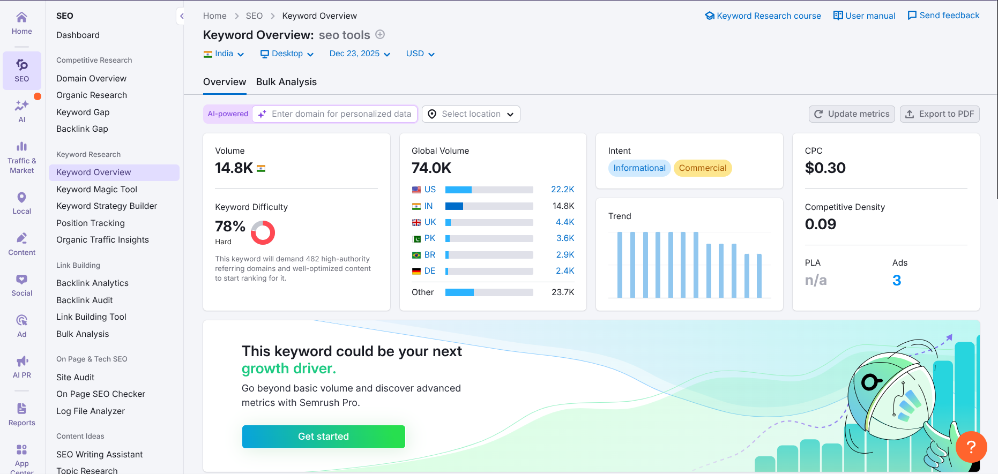Click the Keyword Difficulty donut chart
This screenshot has height=474, width=998.
point(263,232)
